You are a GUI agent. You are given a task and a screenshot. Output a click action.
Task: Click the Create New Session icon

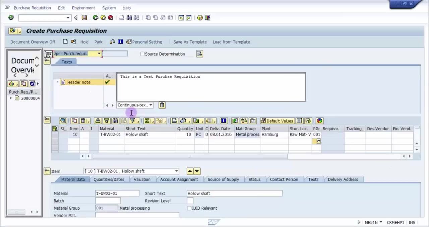[x=181, y=18]
